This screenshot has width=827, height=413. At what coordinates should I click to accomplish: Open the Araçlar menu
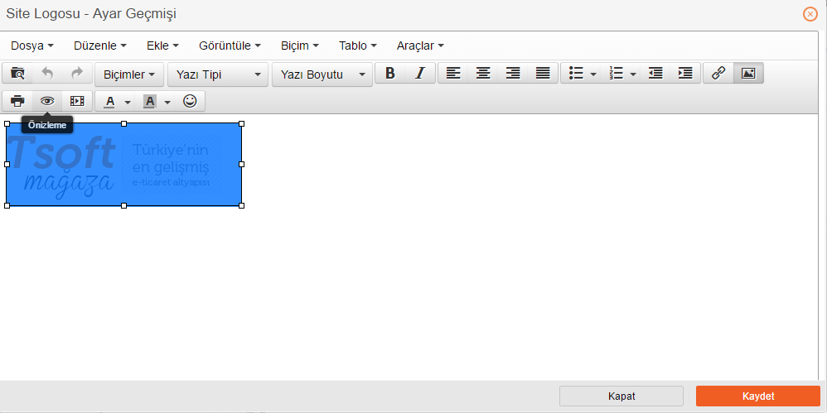420,46
